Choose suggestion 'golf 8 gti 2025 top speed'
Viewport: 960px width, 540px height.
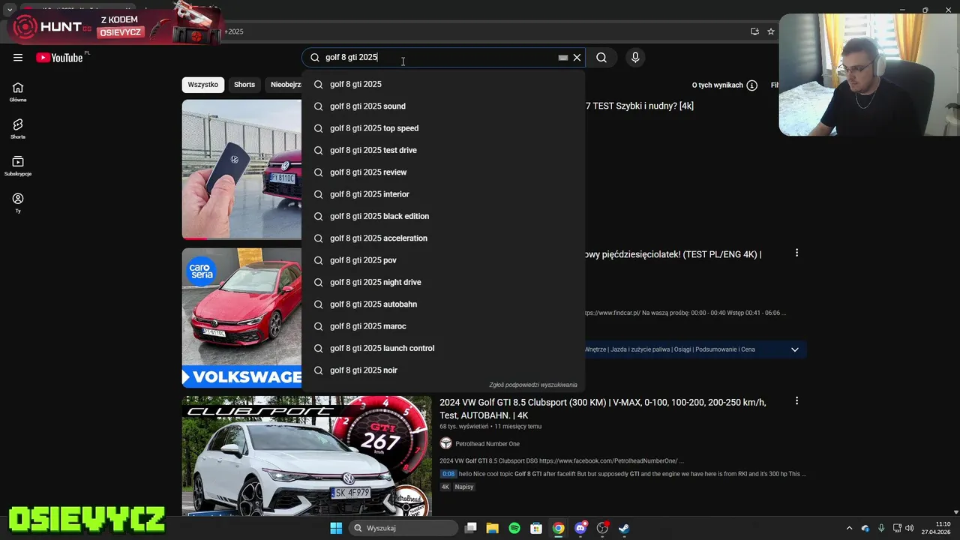point(443,128)
